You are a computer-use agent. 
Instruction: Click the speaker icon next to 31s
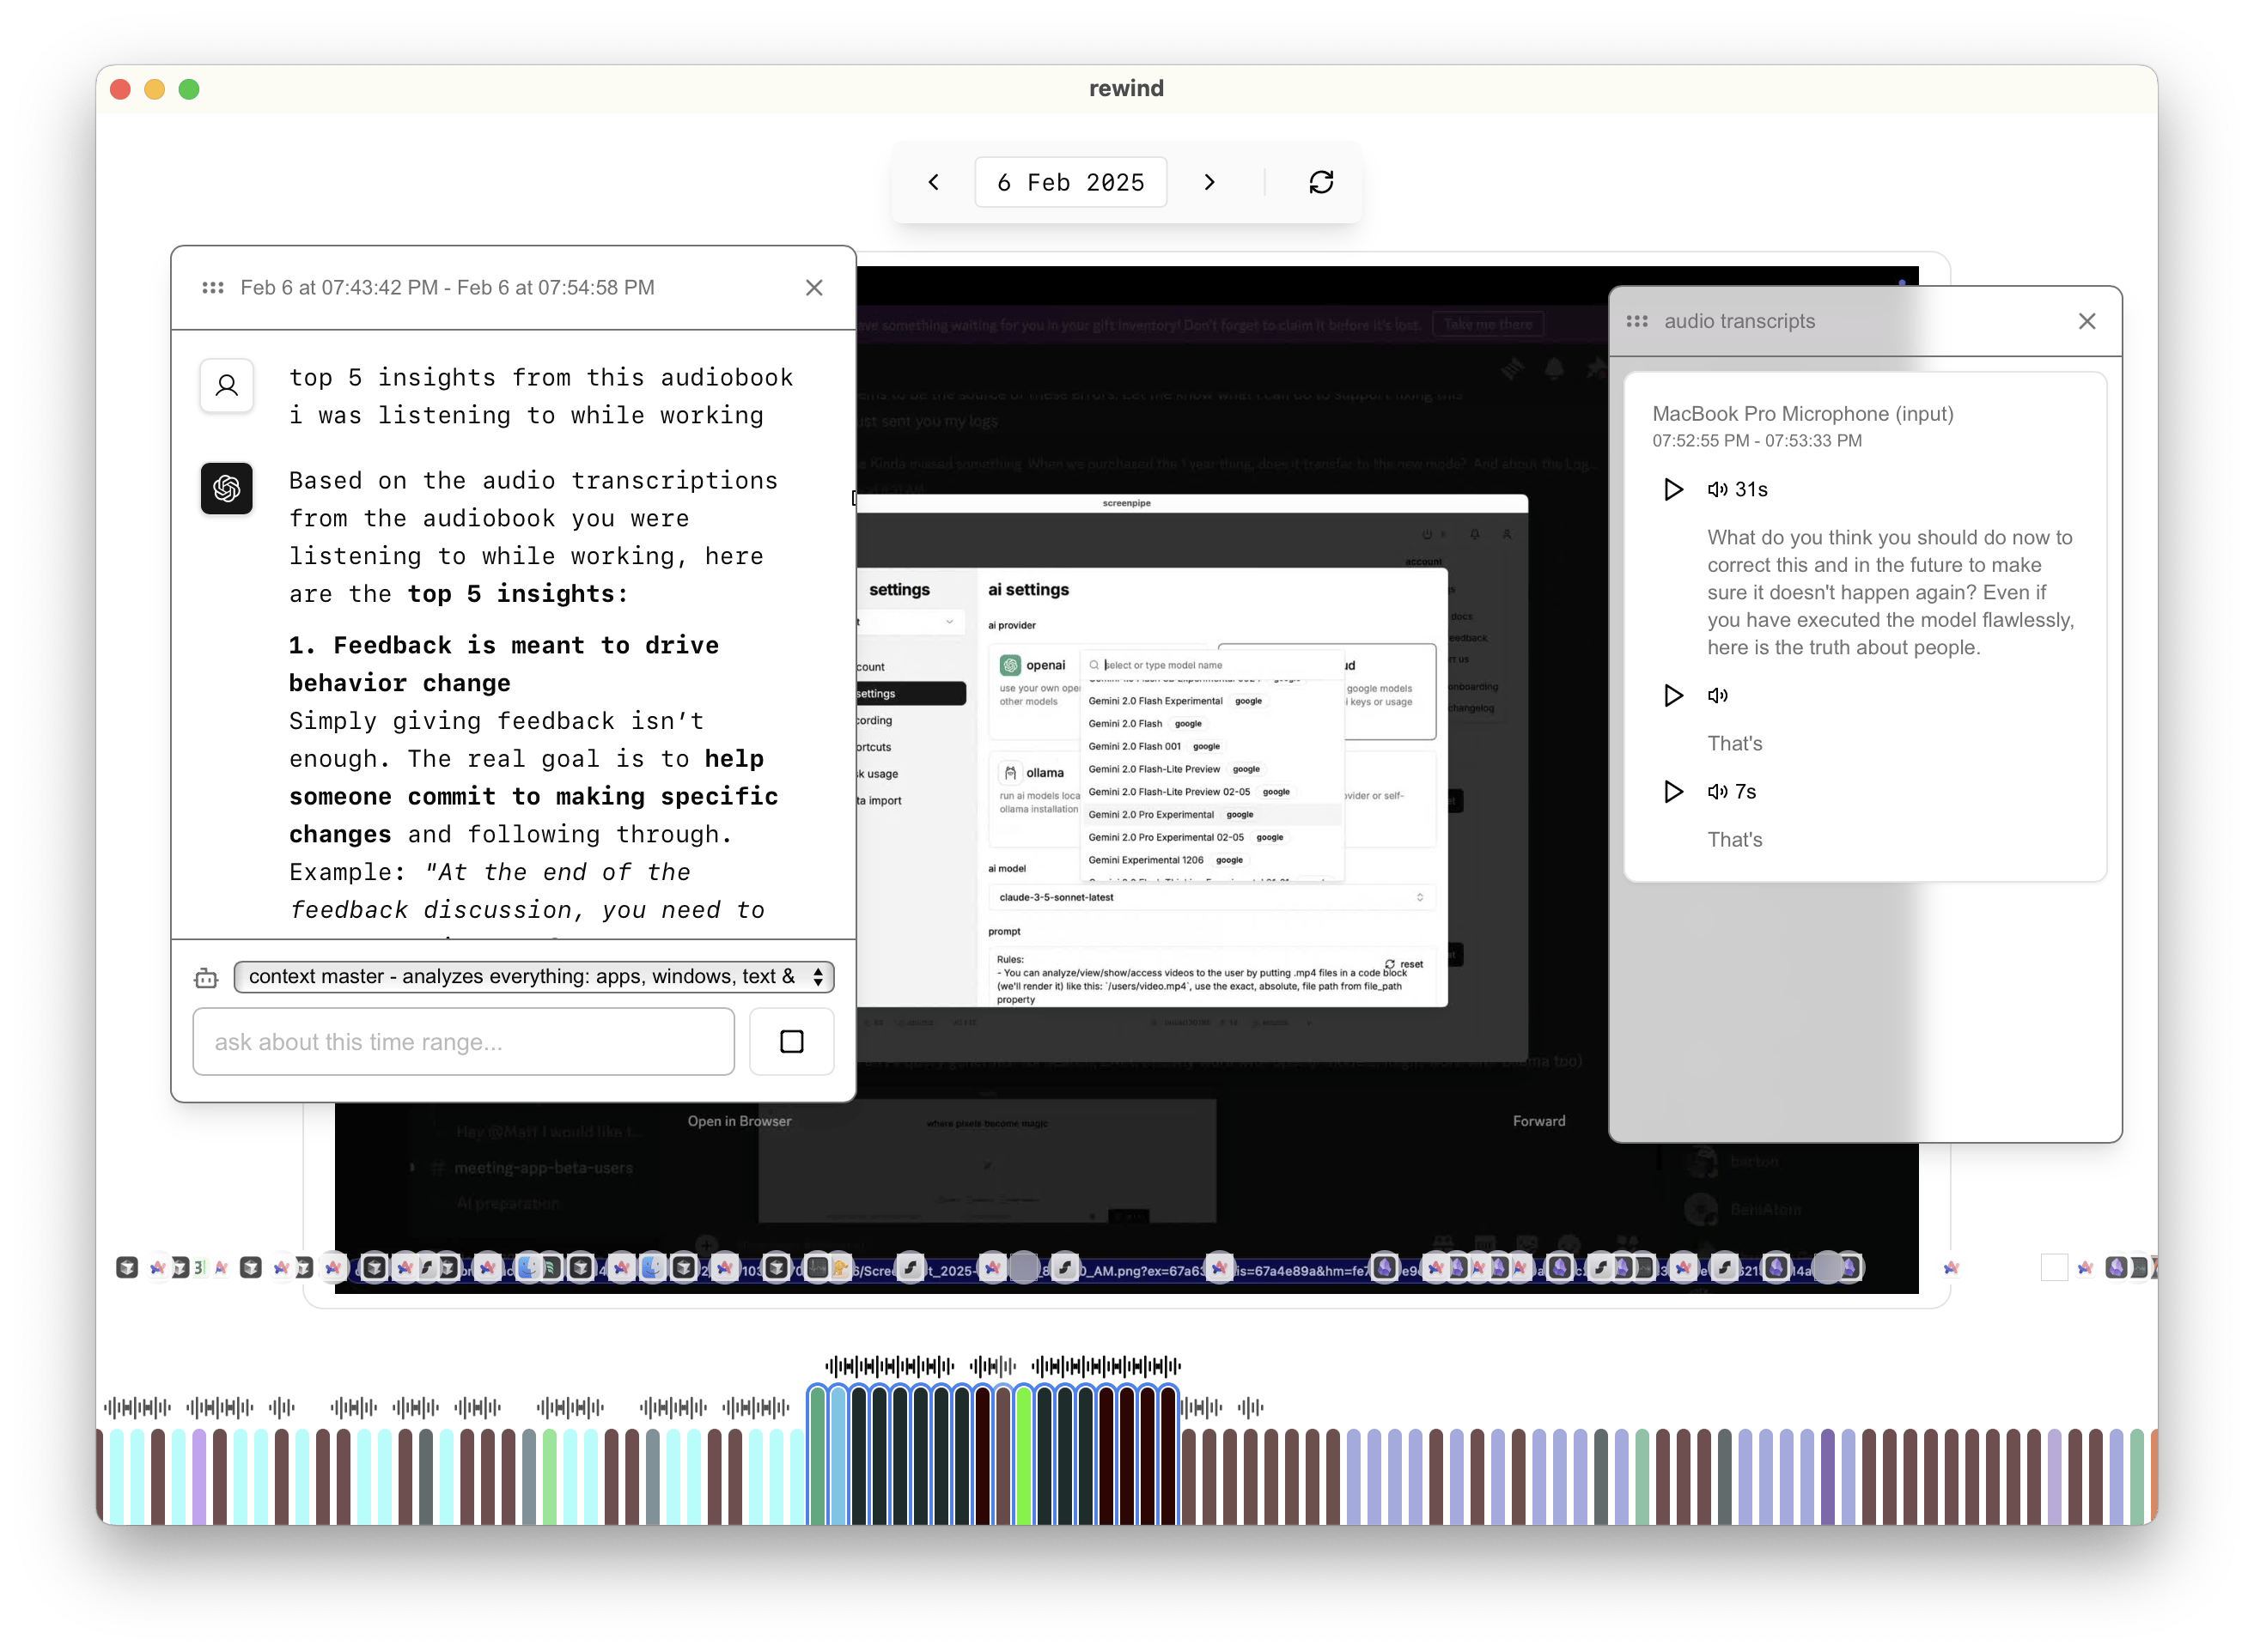tap(1718, 490)
